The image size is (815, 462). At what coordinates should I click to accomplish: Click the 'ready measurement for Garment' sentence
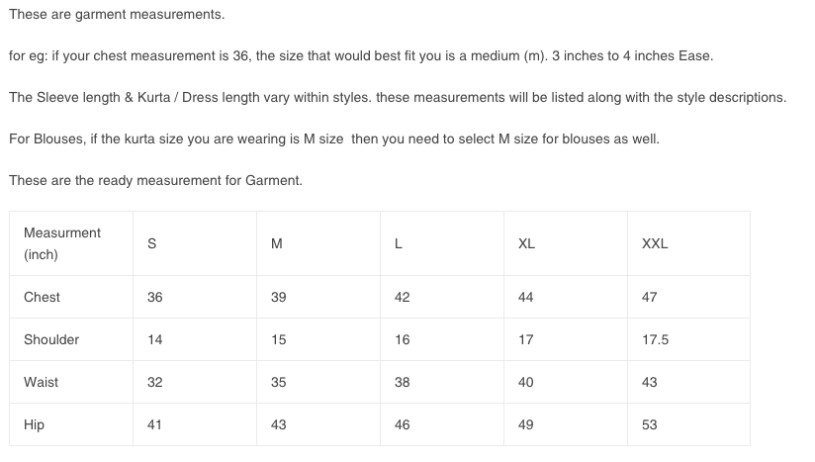tap(155, 180)
